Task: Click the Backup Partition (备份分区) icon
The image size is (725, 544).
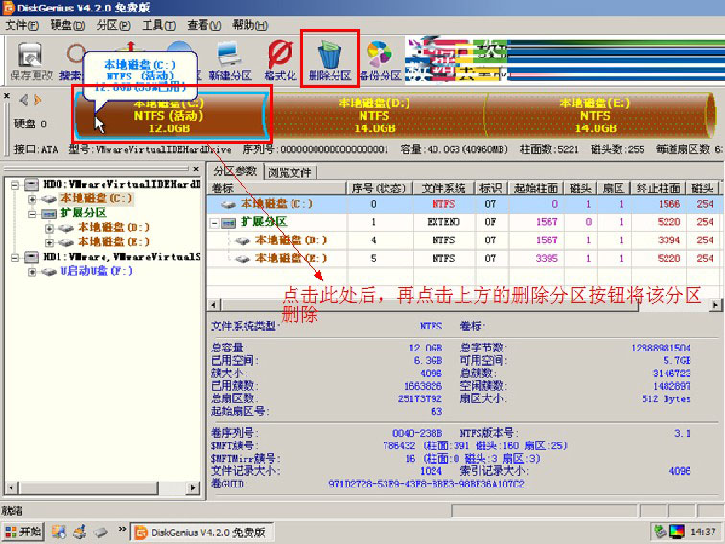Action: [380, 61]
